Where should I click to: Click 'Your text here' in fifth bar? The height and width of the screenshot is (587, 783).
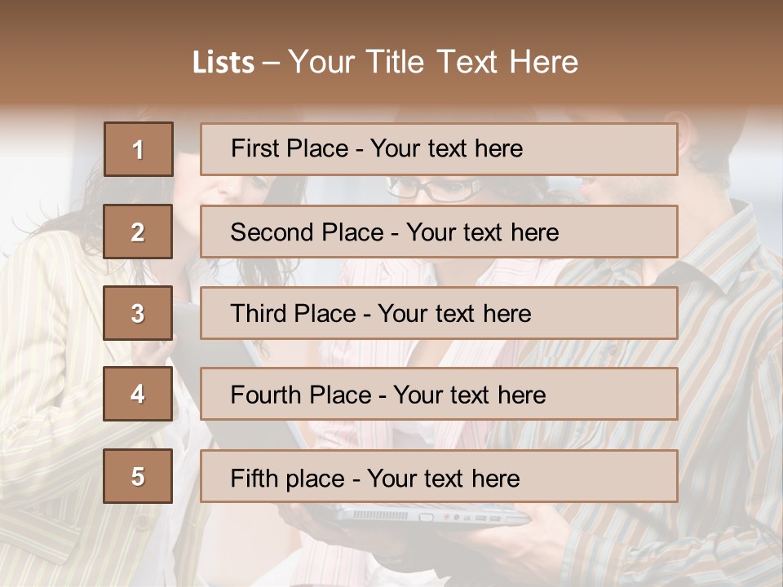tap(444, 479)
